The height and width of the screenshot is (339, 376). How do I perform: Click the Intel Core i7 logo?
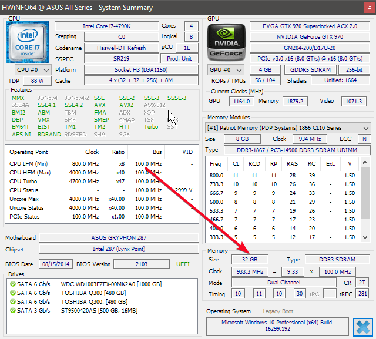click(x=27, y=41)
